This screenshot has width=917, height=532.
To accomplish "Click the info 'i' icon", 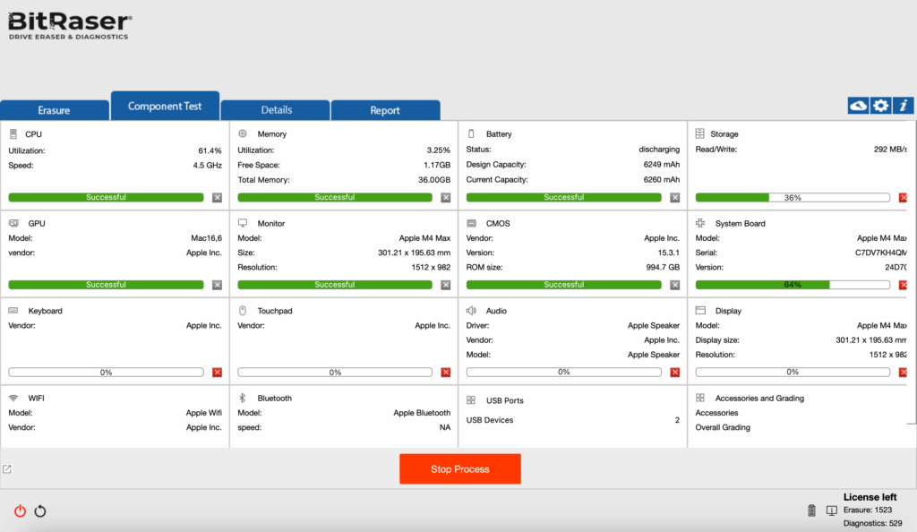I will coord(904,106).
